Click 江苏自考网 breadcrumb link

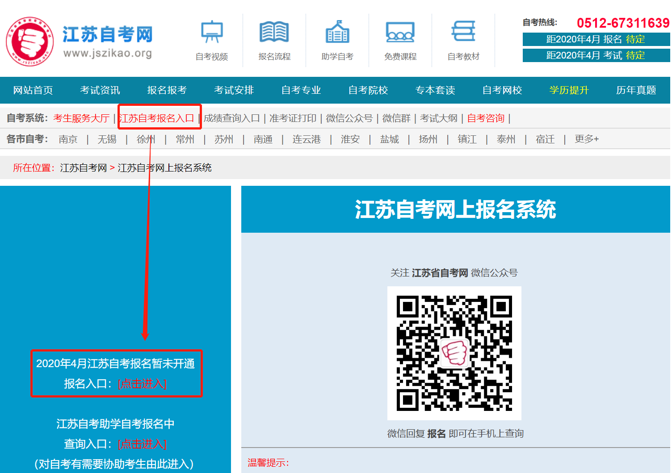(x=84, y=168)
